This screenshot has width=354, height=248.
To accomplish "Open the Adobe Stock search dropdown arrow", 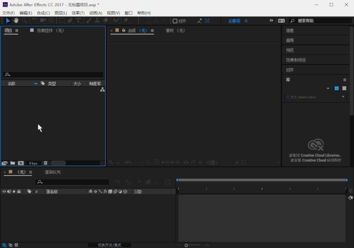I will coord(343,97).
